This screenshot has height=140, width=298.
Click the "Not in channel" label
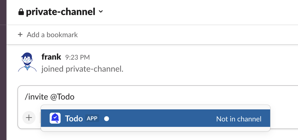click(239, 119)
